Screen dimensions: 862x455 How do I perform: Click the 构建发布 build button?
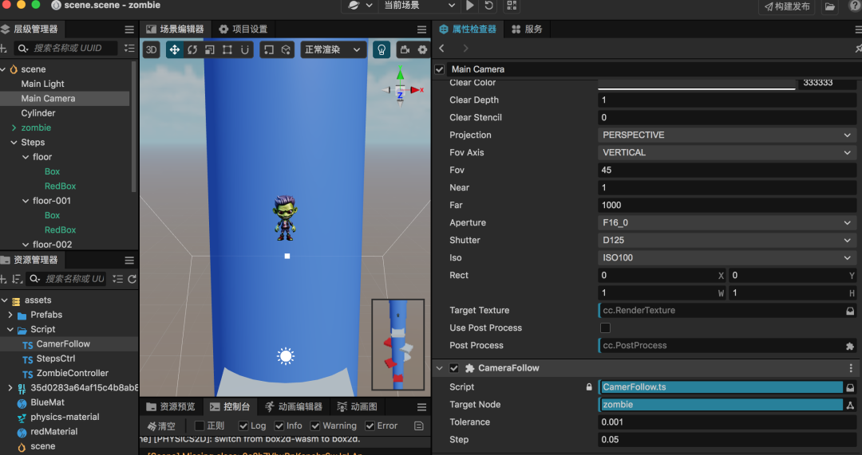787,6
